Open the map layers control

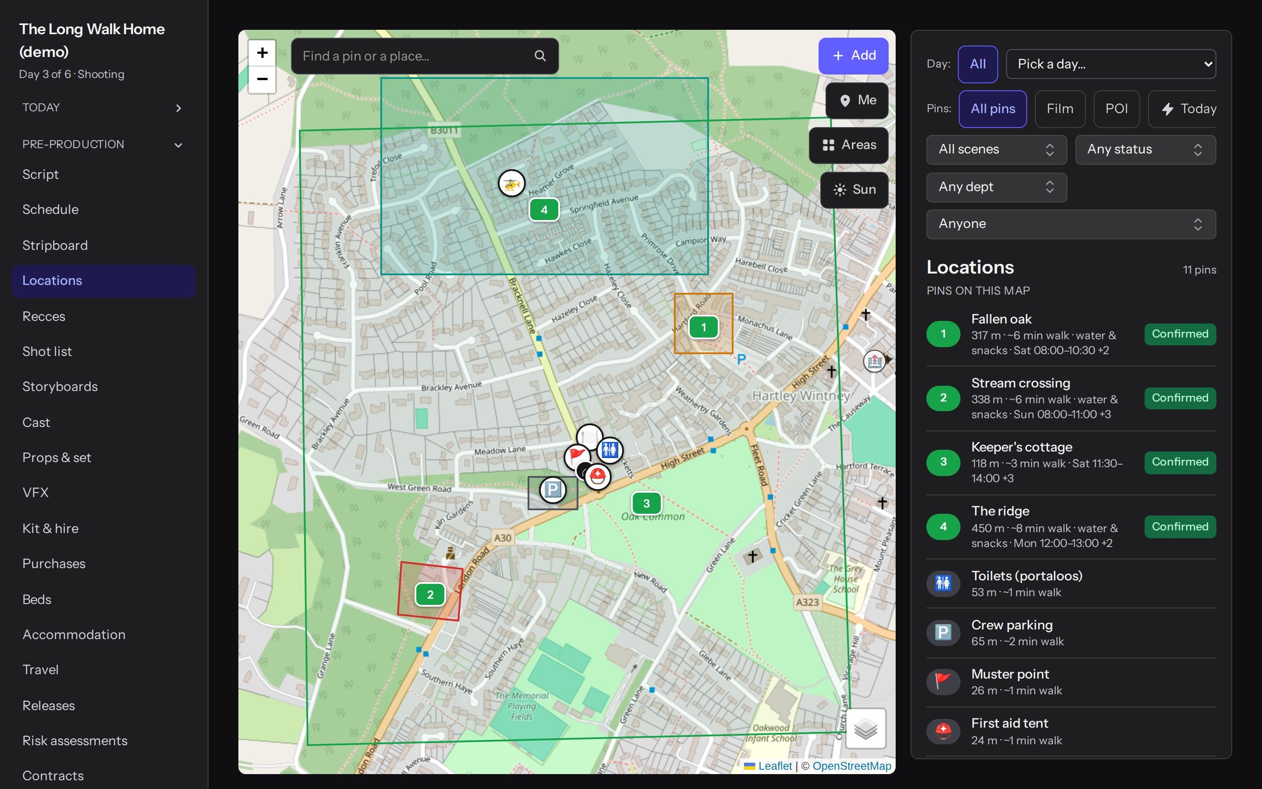(x=866, y=729)
